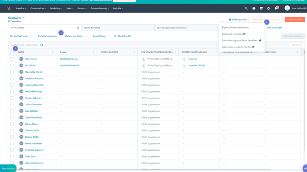
Task: Click the HubSpot sprocket logo
Action: point(9,8)
